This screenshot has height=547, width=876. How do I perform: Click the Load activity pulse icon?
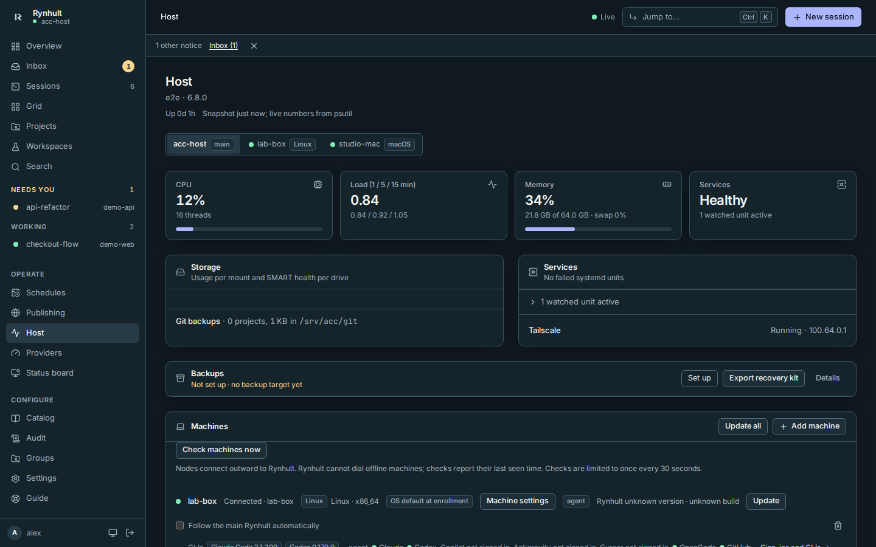[x=492, y=185]
